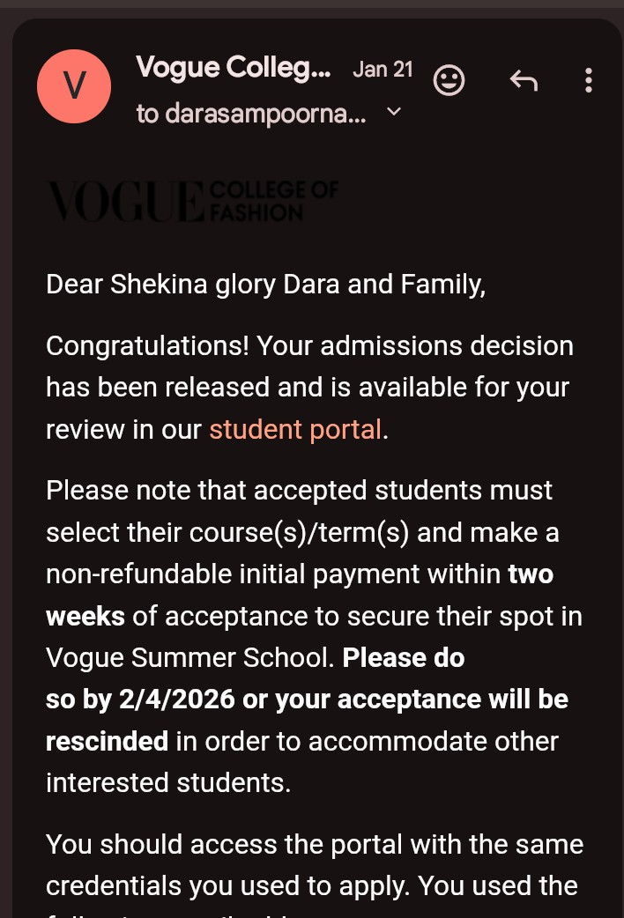
Task: Expand recipient details chevron
Action: [394, 112]
